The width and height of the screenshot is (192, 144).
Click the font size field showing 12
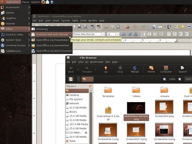pos(111,34)
